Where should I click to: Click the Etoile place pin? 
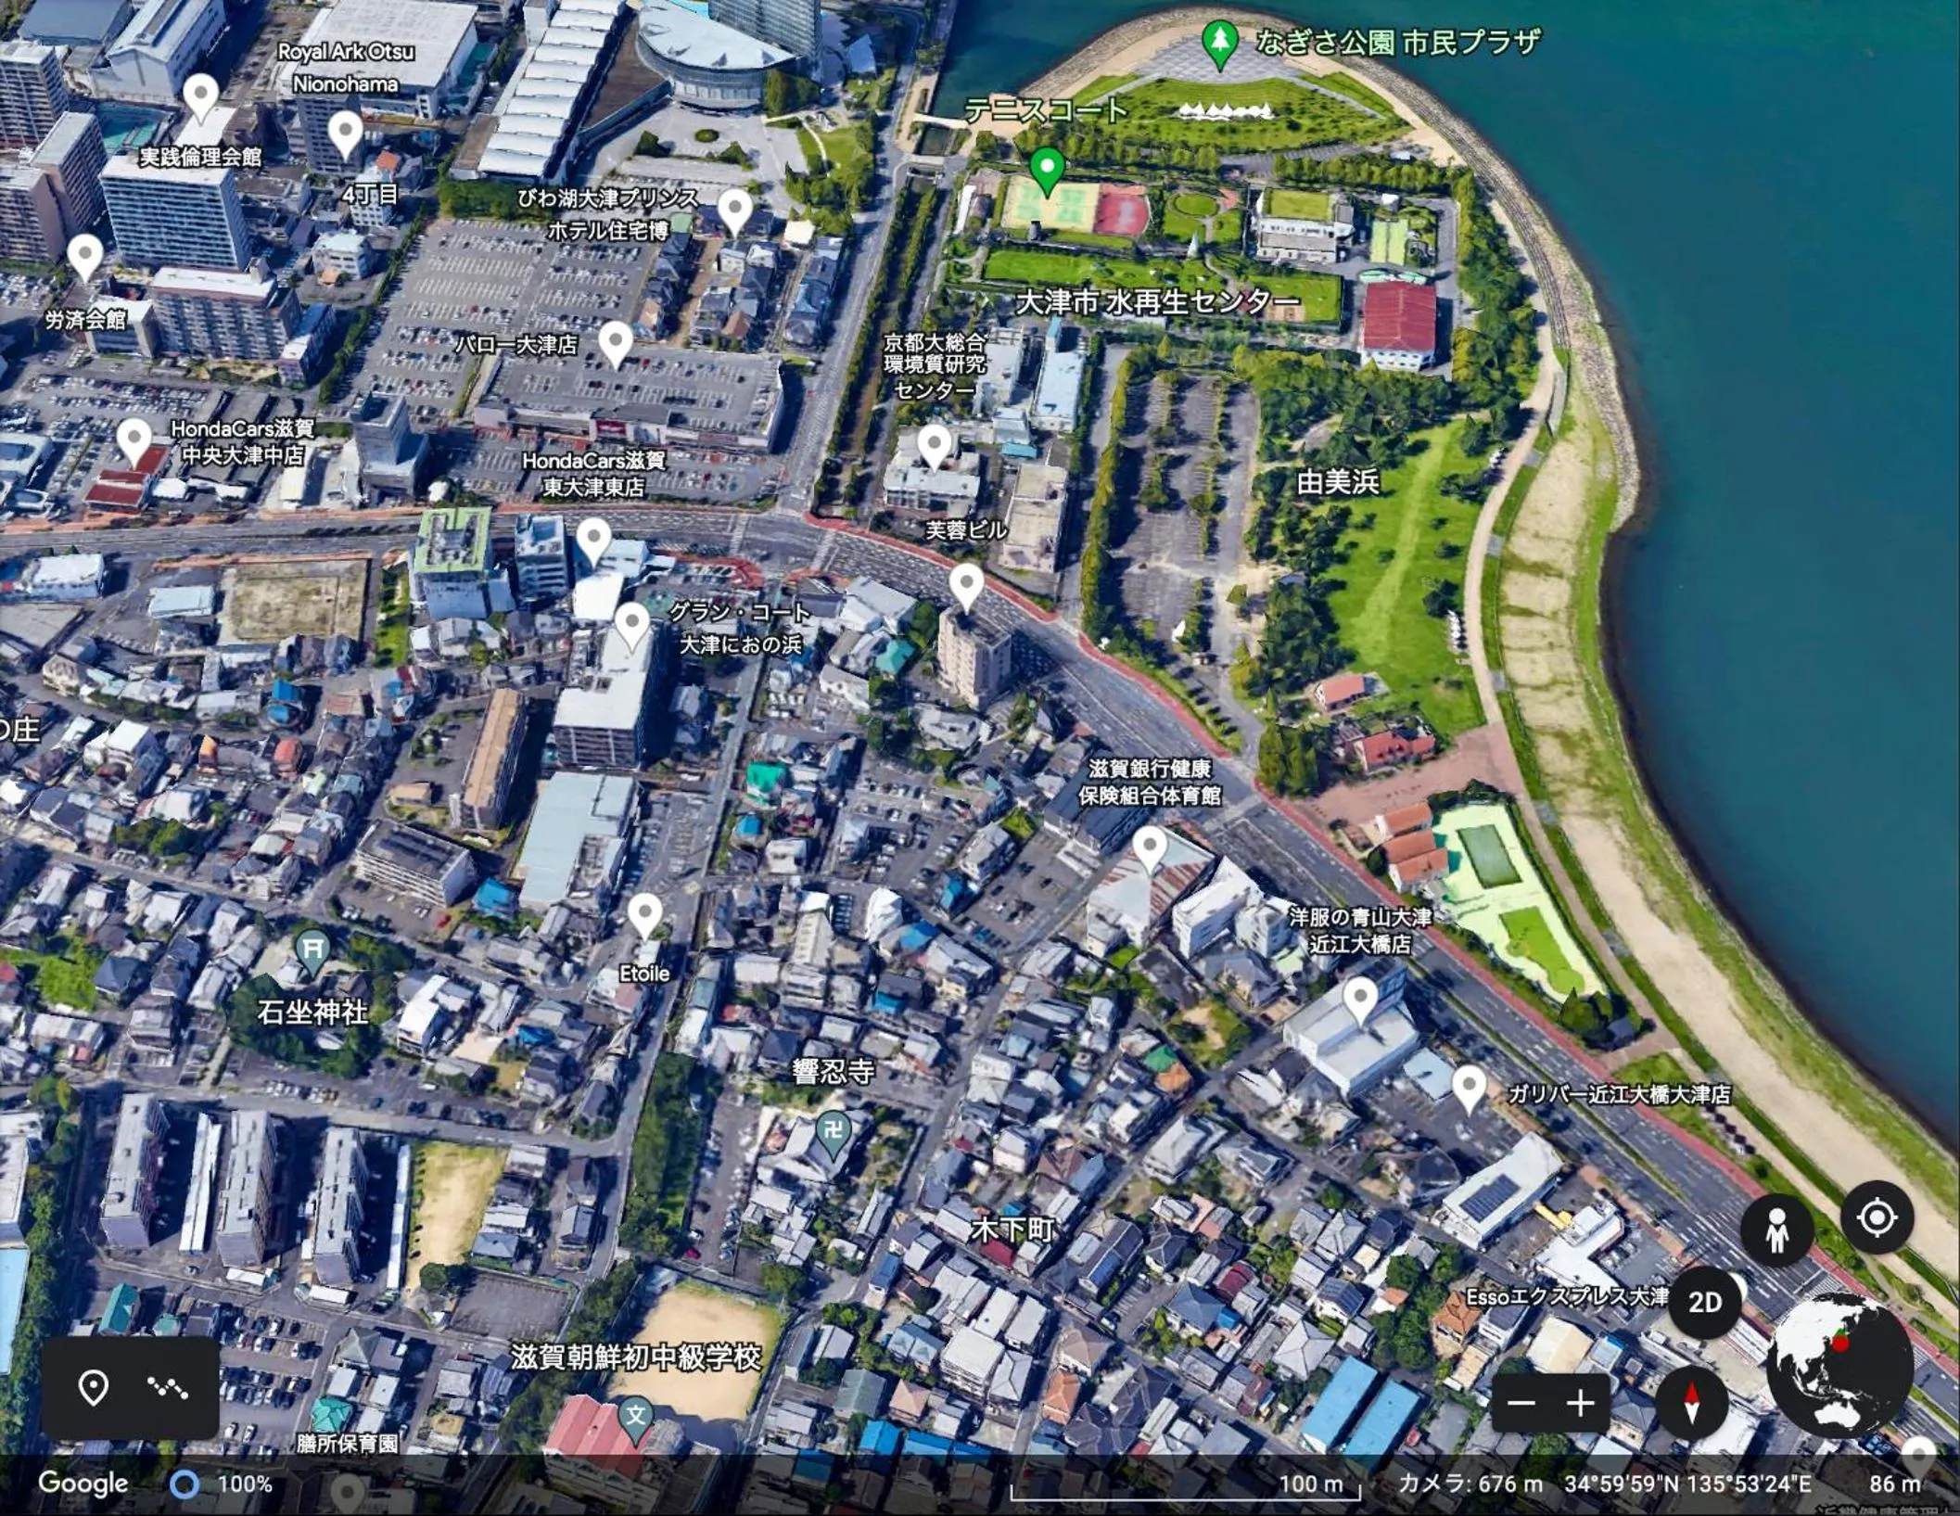point(644,914)
